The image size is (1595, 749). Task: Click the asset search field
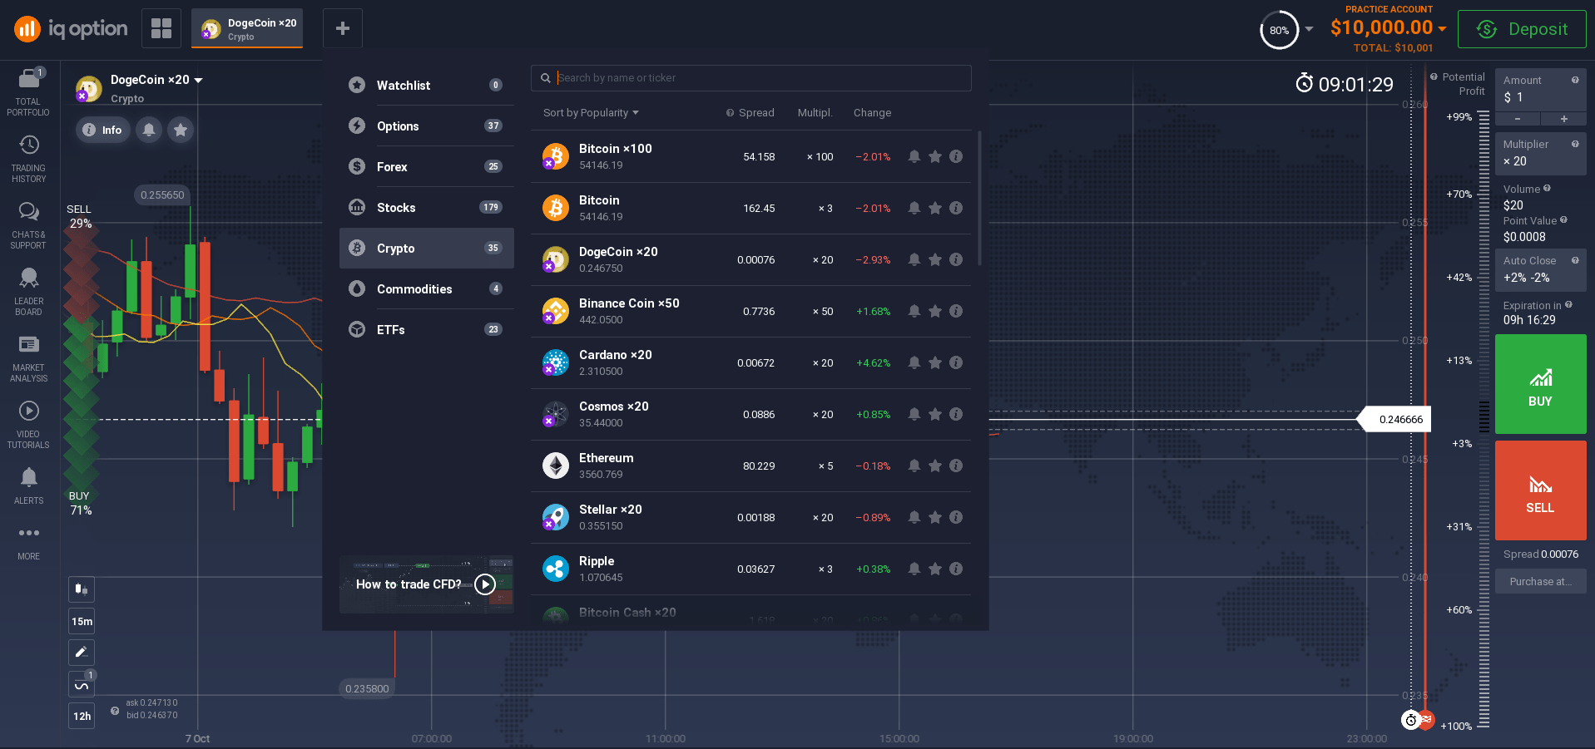tap(750, 78)
